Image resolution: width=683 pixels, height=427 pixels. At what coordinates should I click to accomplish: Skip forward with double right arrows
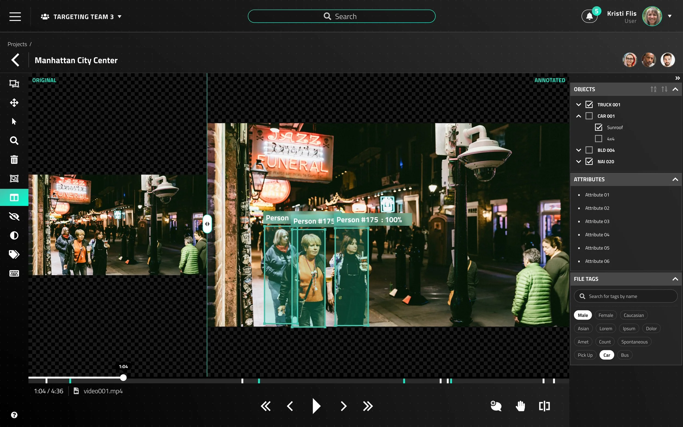[x=368, y=406]
